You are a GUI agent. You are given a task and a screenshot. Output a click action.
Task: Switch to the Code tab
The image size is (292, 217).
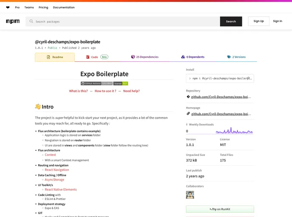(x=97, y=57)
